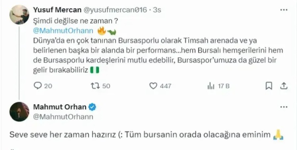Bookmark Yusuf Mercan's tweet
This screenshot has width=297, height=150.
point(269,86)
